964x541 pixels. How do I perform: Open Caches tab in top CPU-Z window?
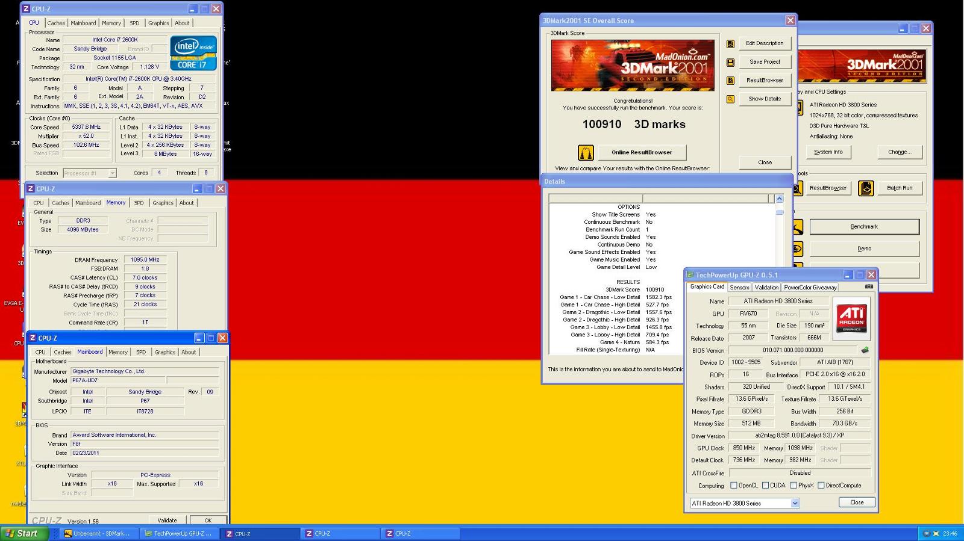56,23
